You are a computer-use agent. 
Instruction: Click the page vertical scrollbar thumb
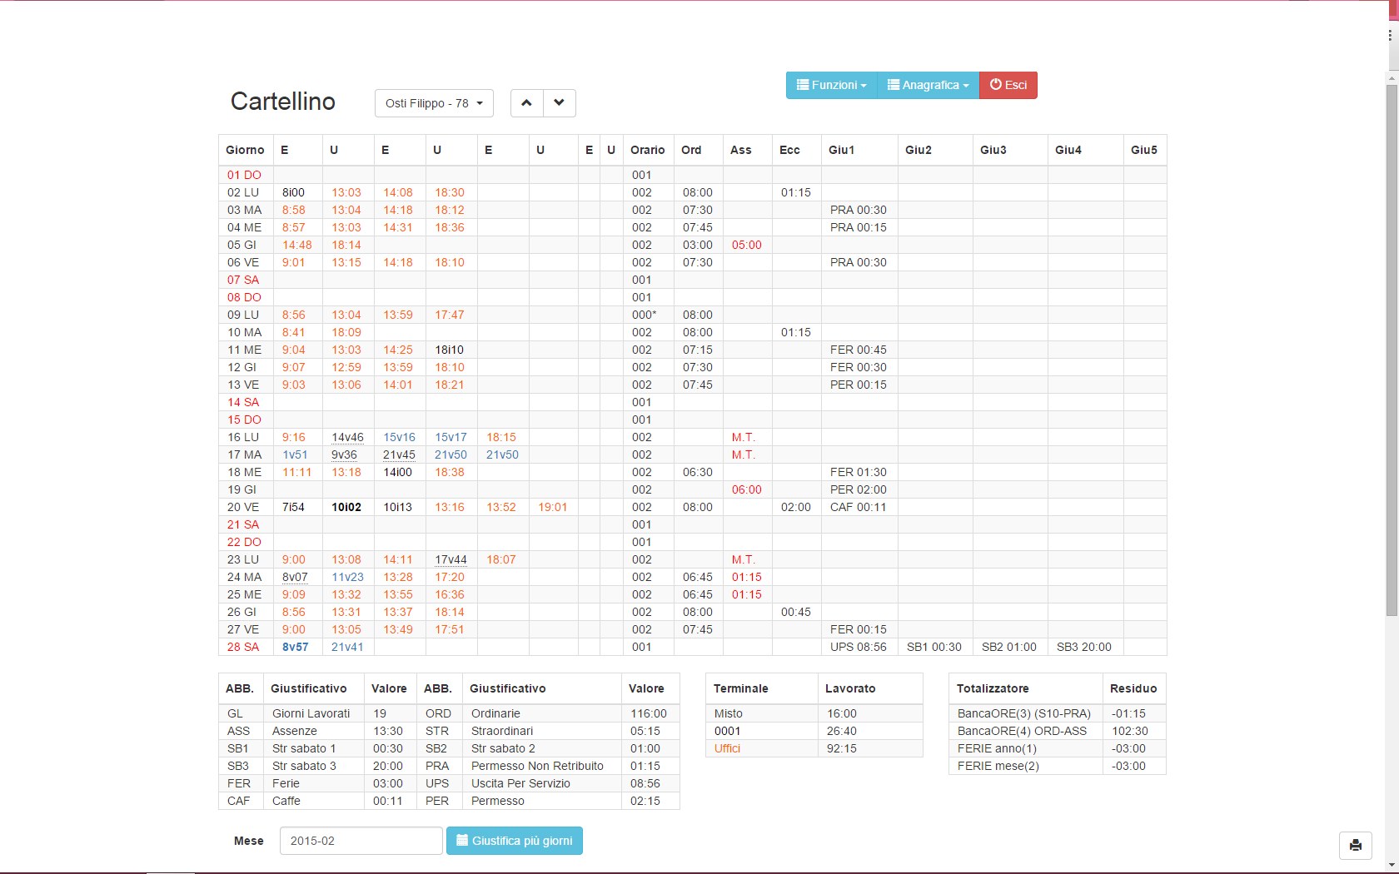tap(1392, 350)
